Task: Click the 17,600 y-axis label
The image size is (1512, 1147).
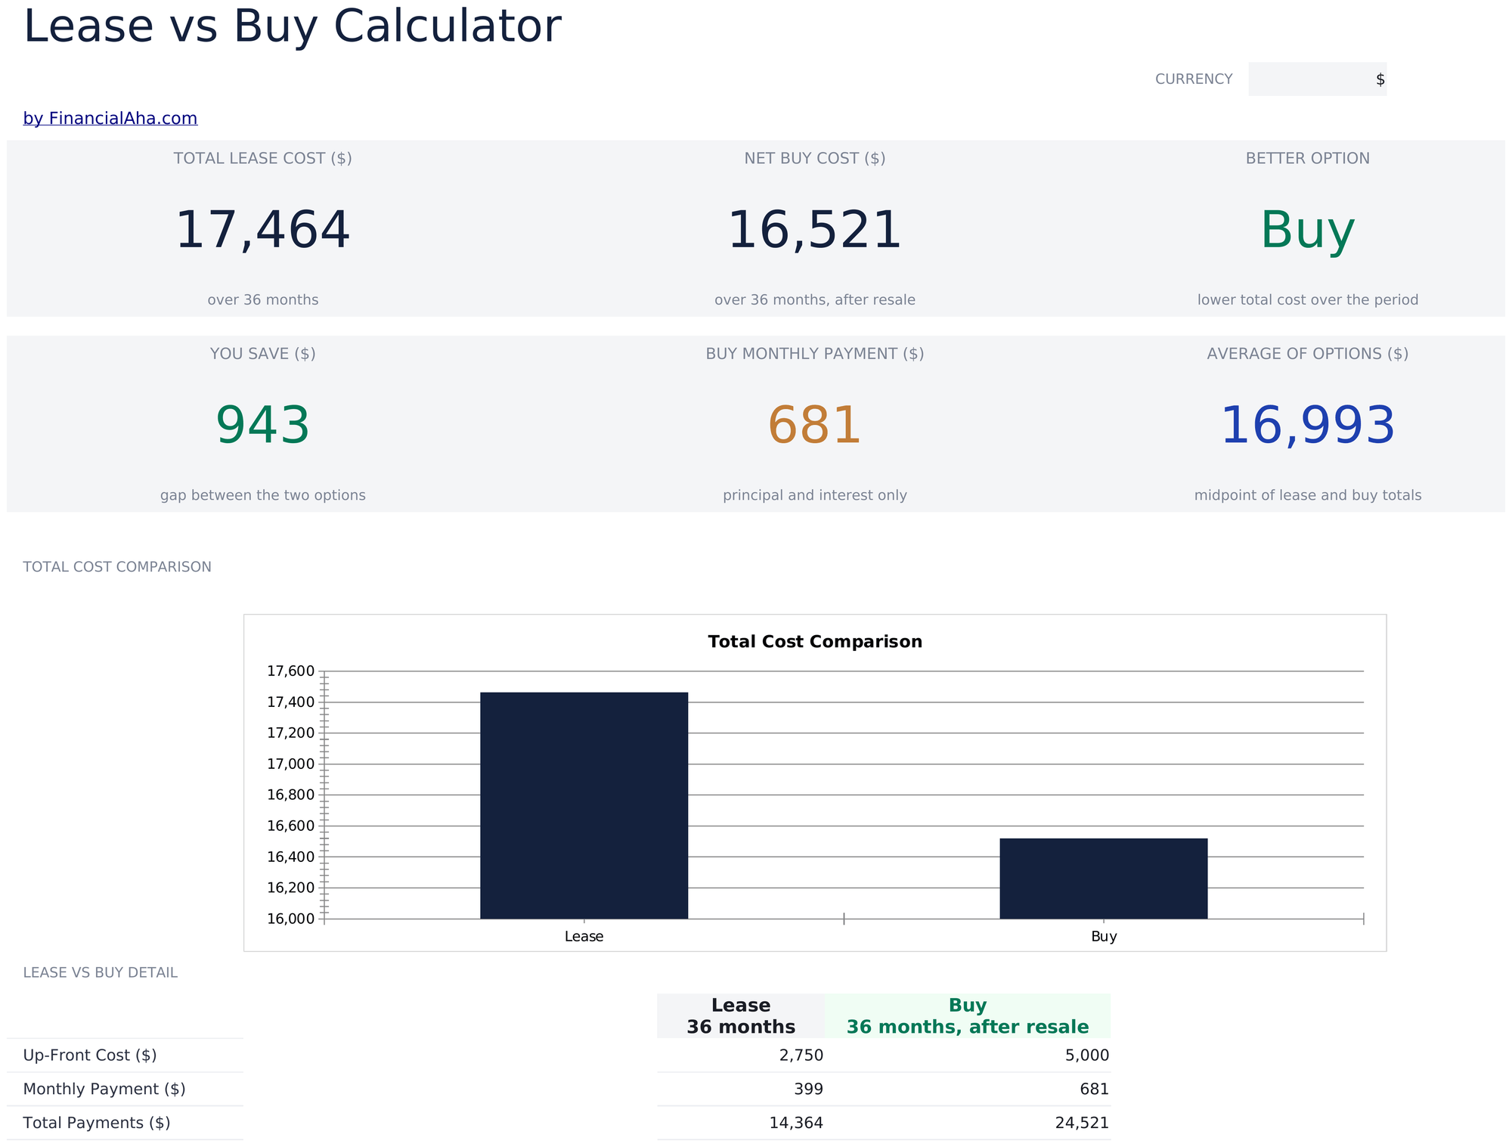Action: [290, 671]
